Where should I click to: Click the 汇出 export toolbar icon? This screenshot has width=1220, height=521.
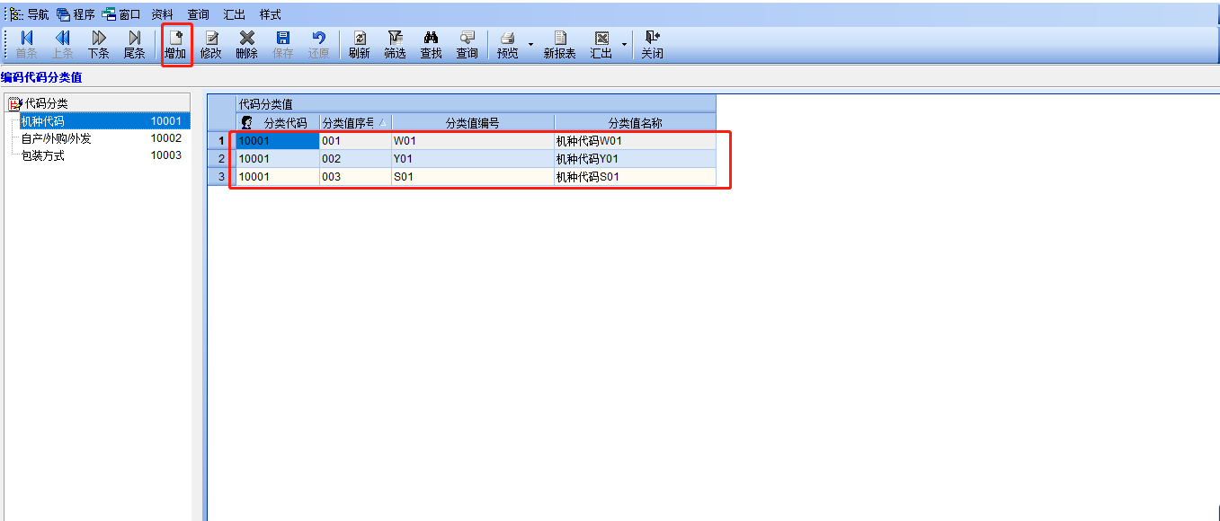(601, 45)
